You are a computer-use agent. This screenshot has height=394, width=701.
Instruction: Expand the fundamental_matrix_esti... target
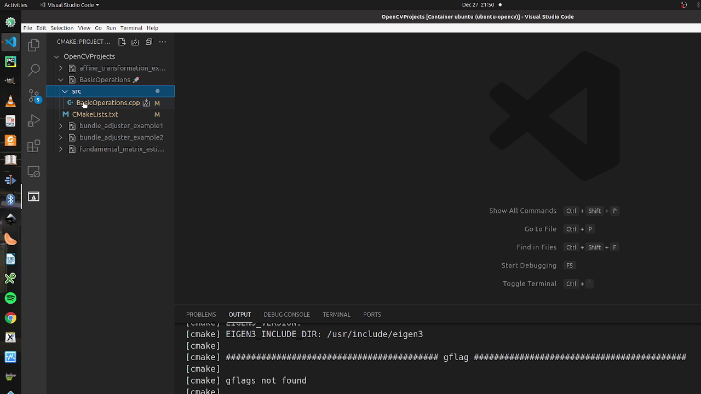[61, 149]
